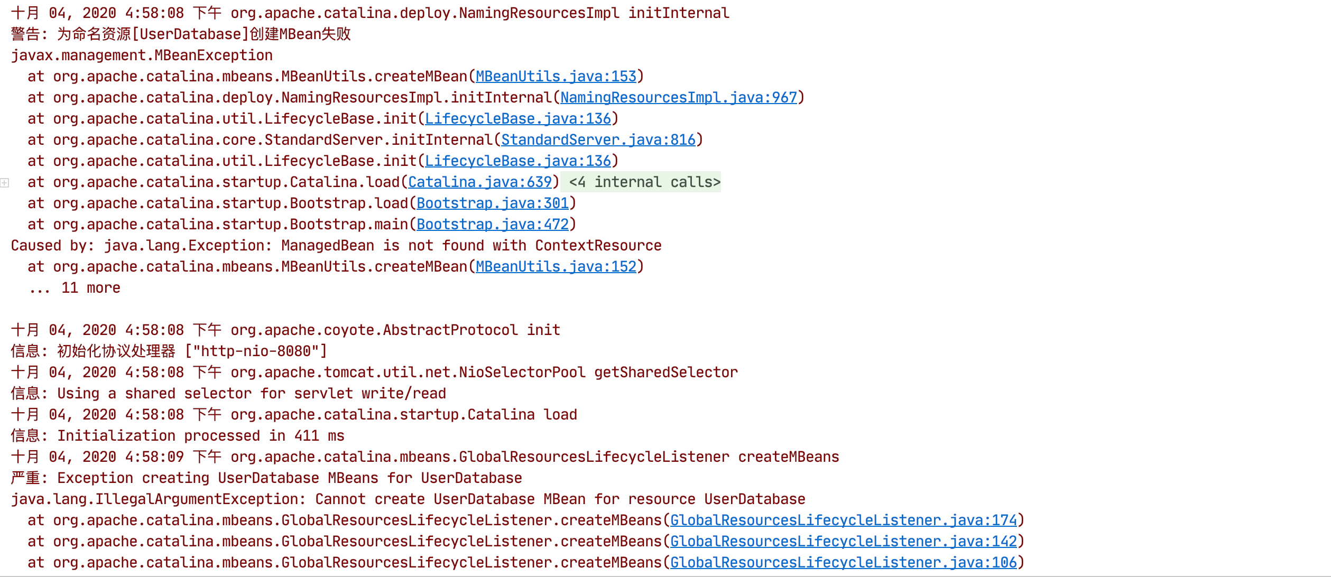Click the '... 11 more' text
The image size is (1331, 577).
[x=75, y=288]
